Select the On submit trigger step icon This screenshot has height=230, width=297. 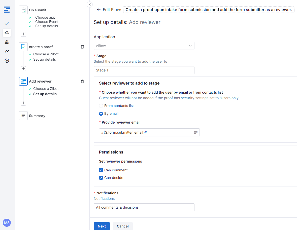pyautogui.click(x=23, y=10)
